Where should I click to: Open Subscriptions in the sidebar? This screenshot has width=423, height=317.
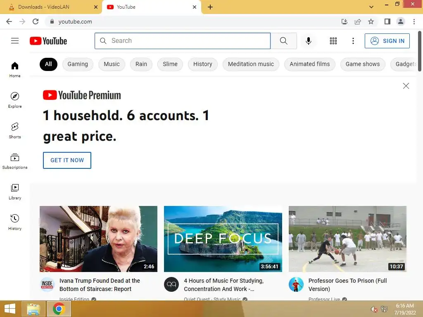click(15, 161)
